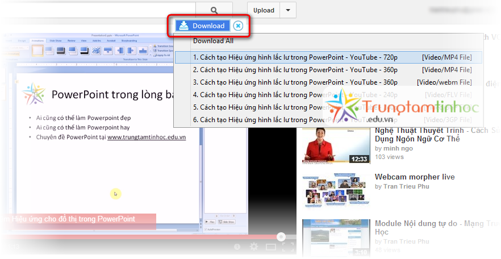Open the Tran Trieu Phu channel under Webcam morpher

406,186
